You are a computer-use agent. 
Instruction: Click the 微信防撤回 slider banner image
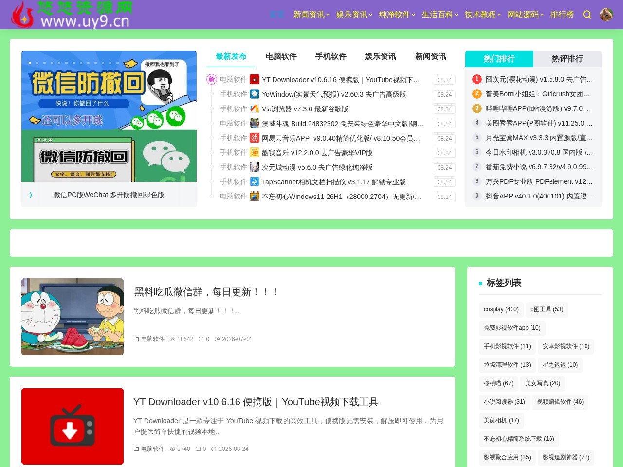(109, 116)
